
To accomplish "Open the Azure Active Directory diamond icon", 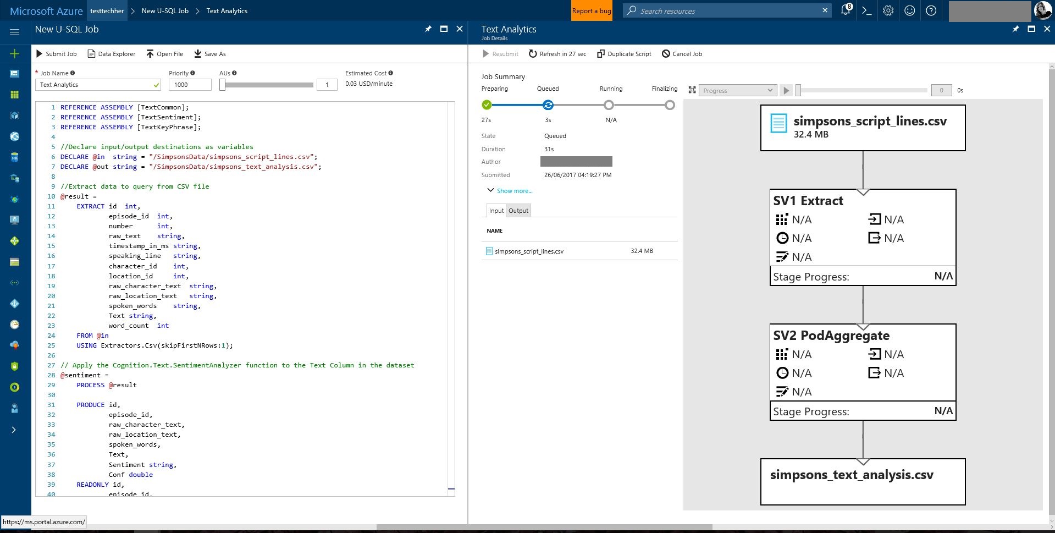I will pyautogui.click(x=15, y=304).
